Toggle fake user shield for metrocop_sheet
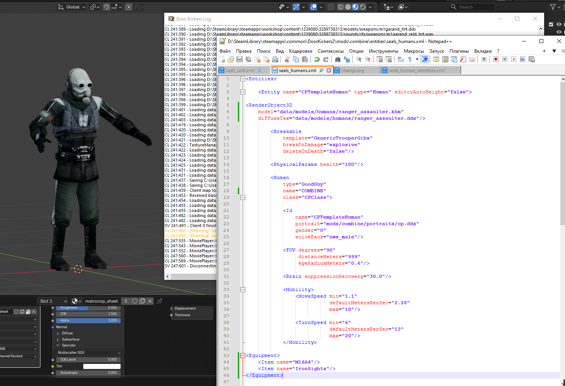565x386 pixels. (134, 301)
